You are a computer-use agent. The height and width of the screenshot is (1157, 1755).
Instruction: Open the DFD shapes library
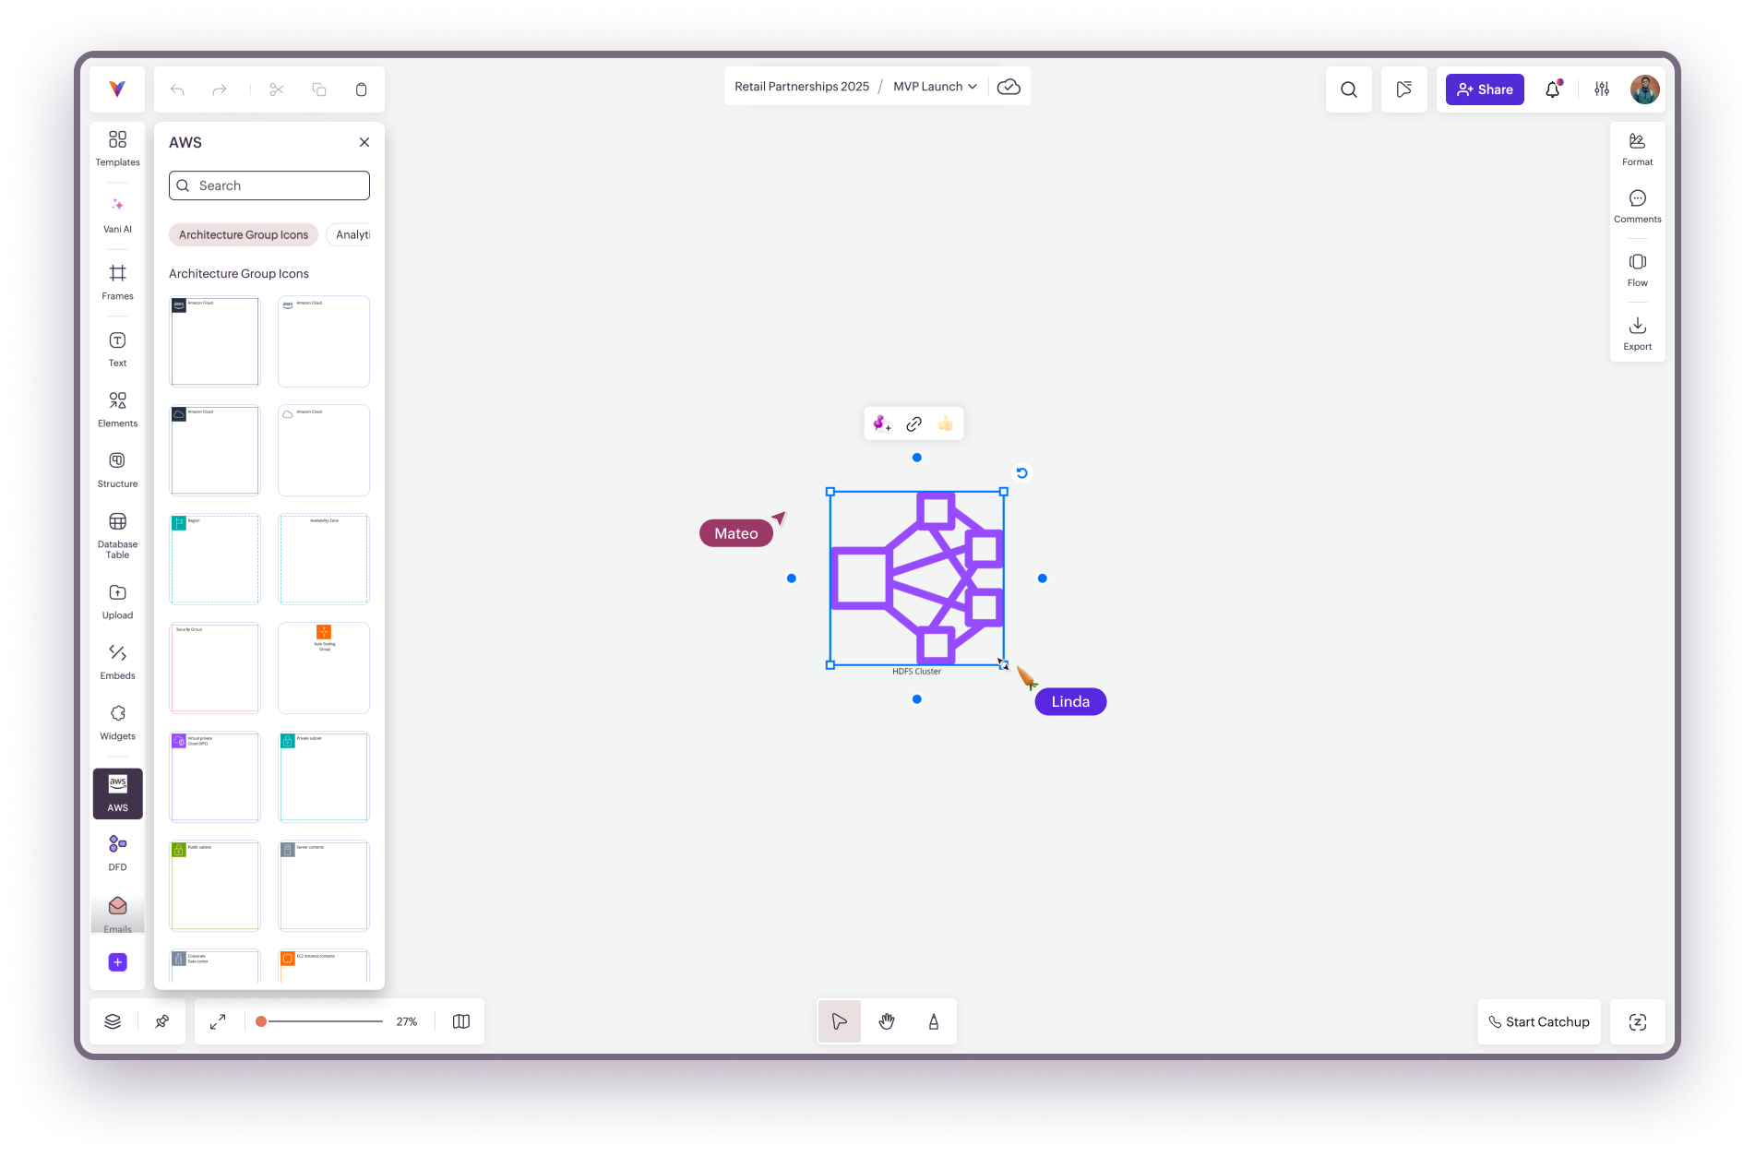click(118, 853)
